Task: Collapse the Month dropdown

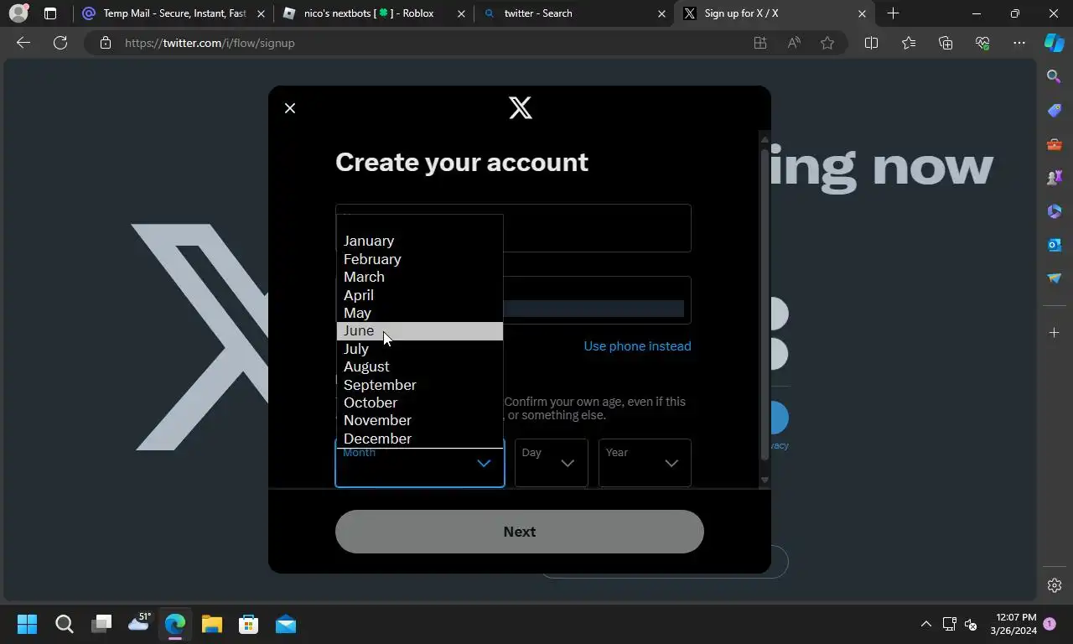Action: 420,463
